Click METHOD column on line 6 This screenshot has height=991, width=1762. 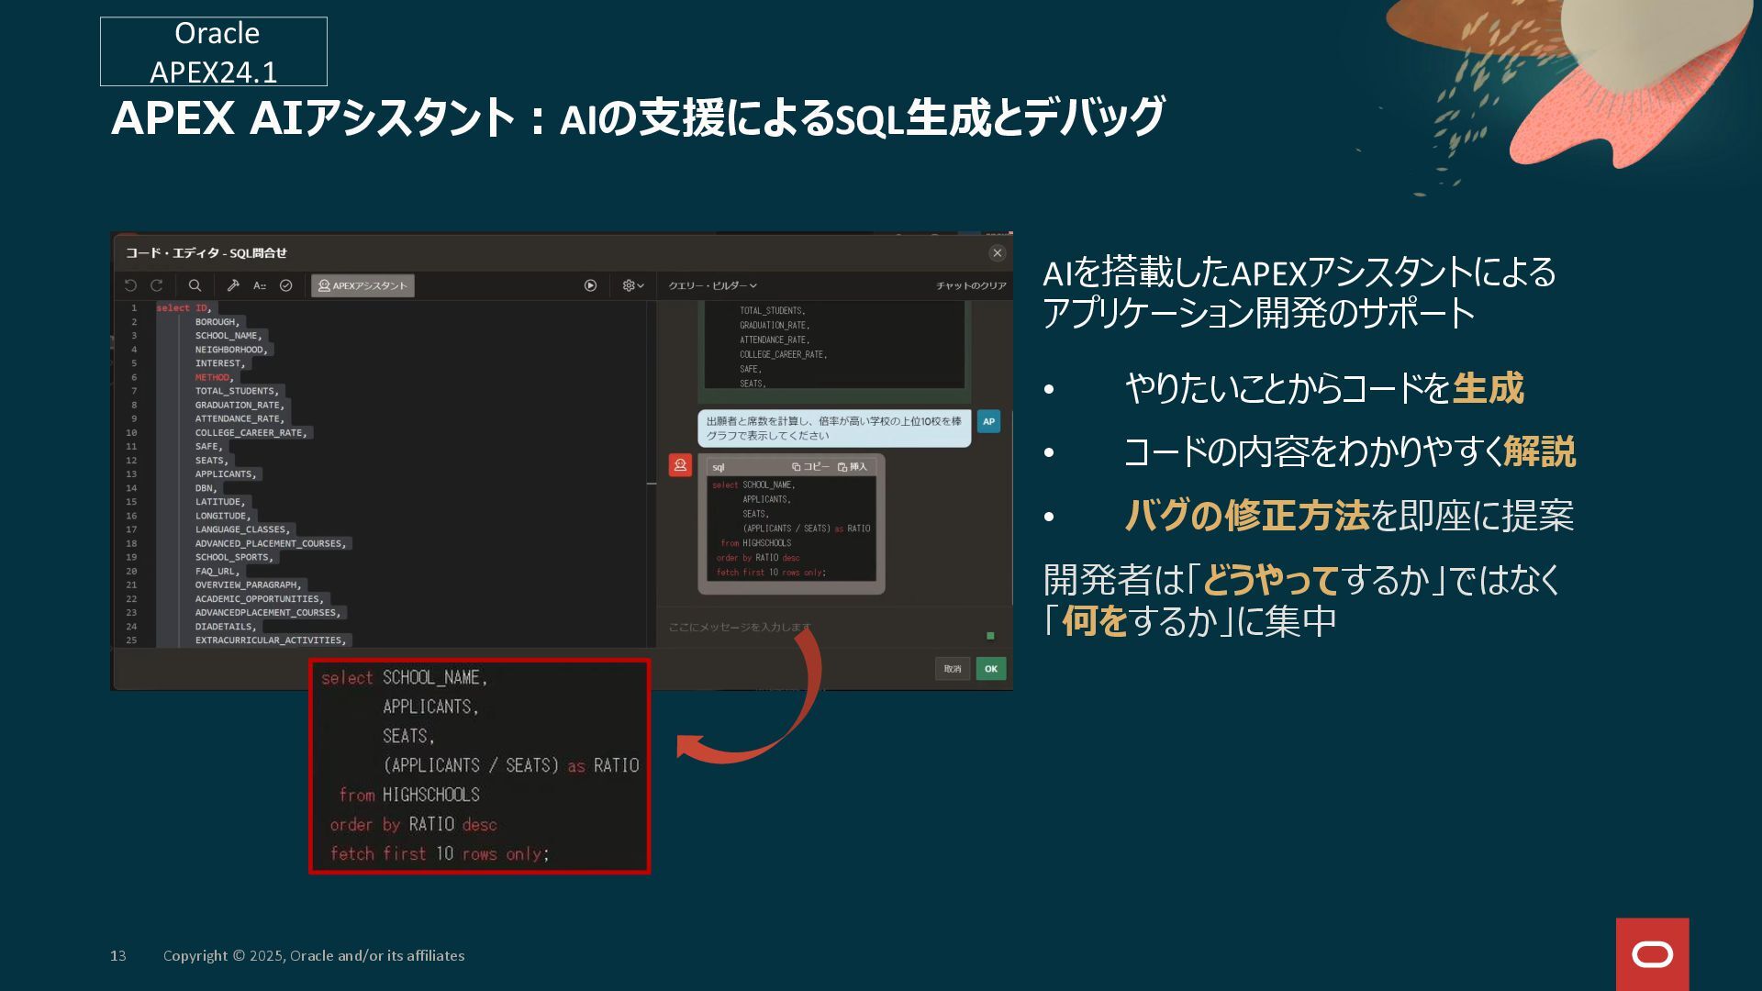pyautogui.click(x=214, y=377)
